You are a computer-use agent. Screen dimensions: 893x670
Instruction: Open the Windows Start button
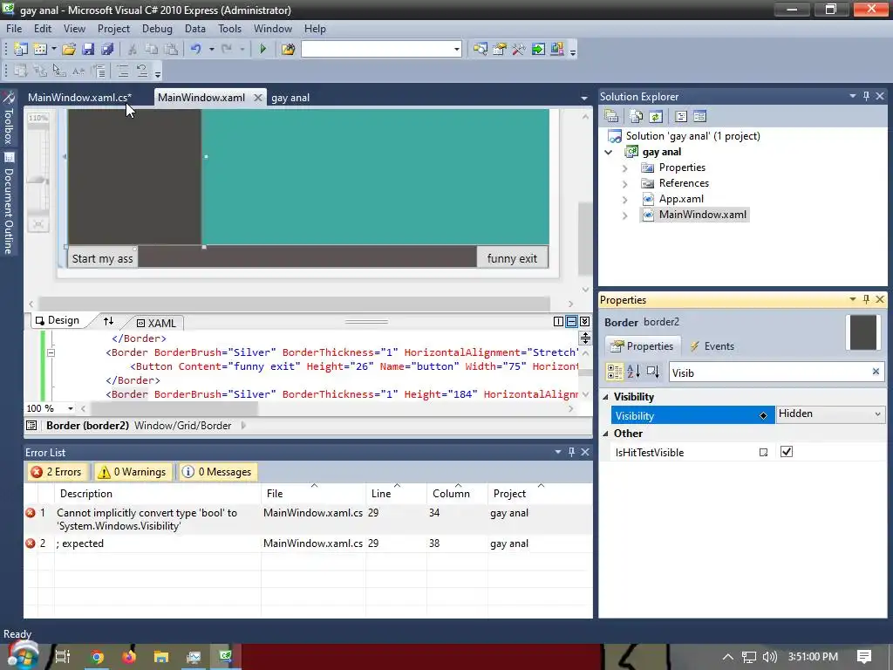23,656
